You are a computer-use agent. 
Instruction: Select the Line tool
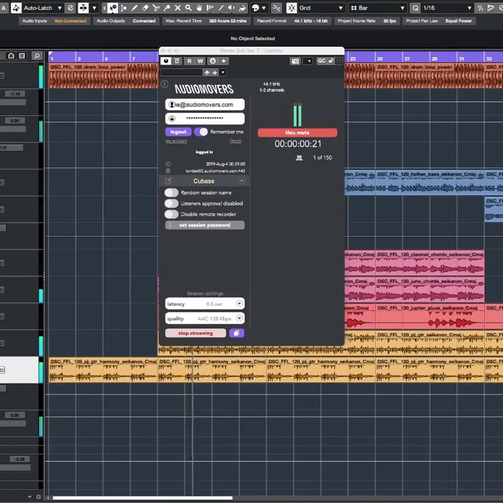pyautogui.click(x=221, y=8)
